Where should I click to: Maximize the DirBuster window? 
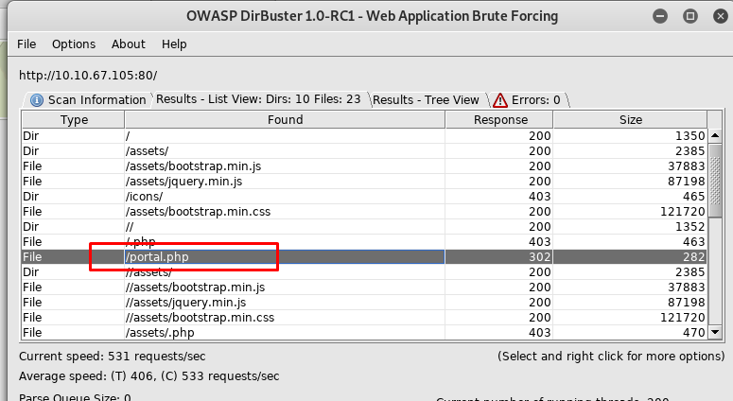coord(690,16)
